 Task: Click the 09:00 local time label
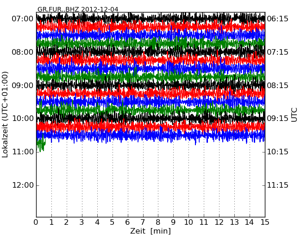23,85
